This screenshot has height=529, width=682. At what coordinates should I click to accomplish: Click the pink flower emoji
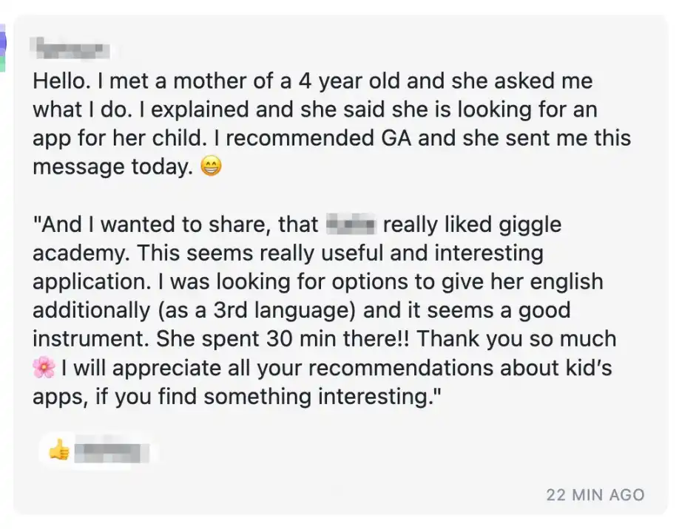tap(44, 368)
